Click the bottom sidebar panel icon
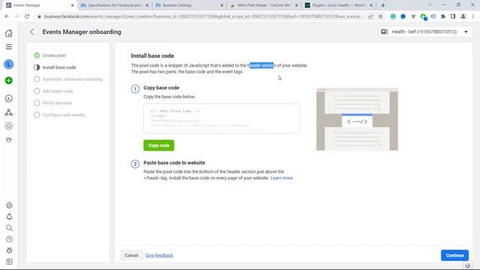 coord(9,262)
